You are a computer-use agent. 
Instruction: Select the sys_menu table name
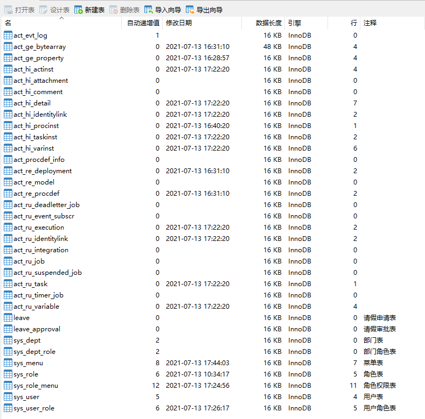click(x=28, y=363)
